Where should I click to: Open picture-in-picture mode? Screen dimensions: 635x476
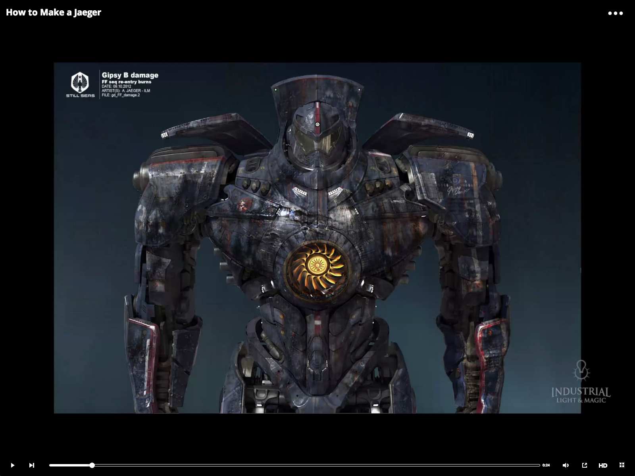pos(584,465)
